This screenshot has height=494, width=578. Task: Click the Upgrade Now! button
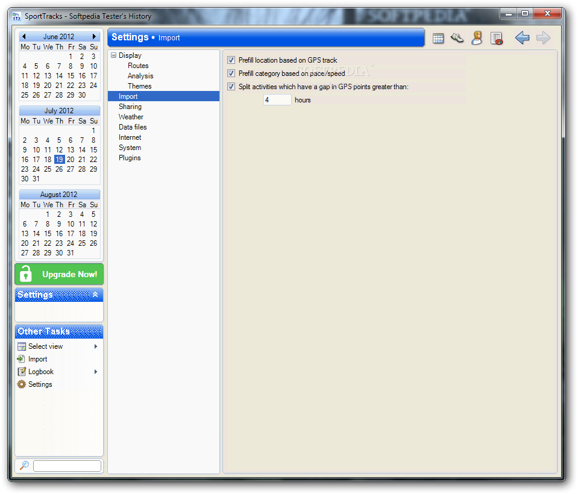point(59,275)
